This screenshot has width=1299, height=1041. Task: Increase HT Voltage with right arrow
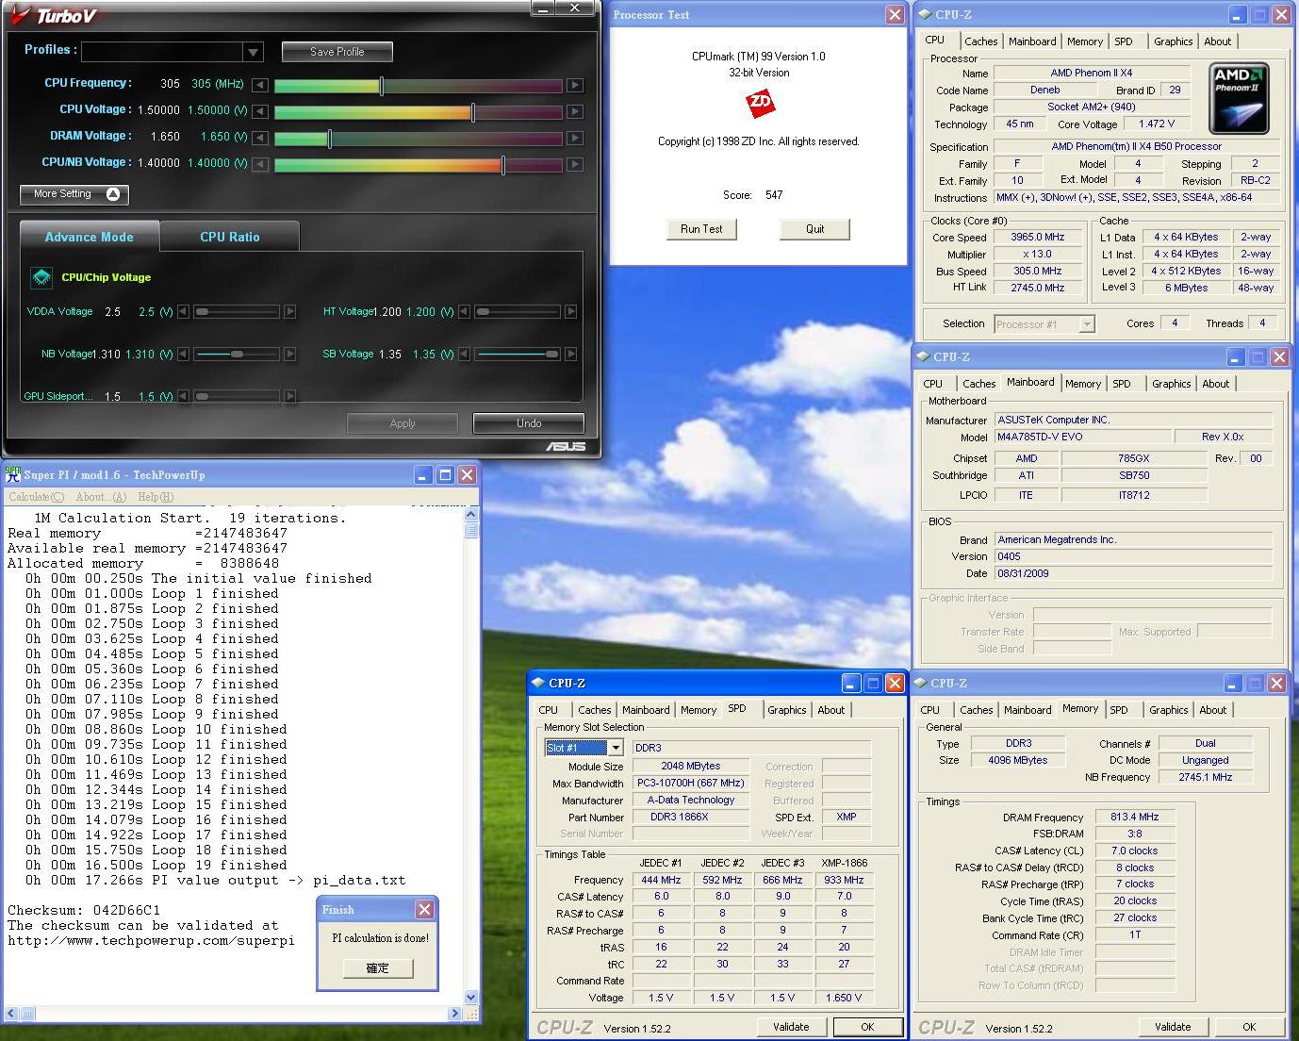click(570, 311)
